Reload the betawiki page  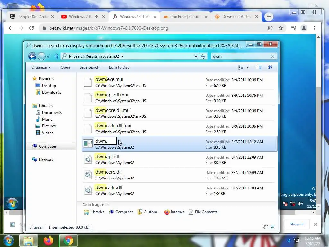point(31,28)
